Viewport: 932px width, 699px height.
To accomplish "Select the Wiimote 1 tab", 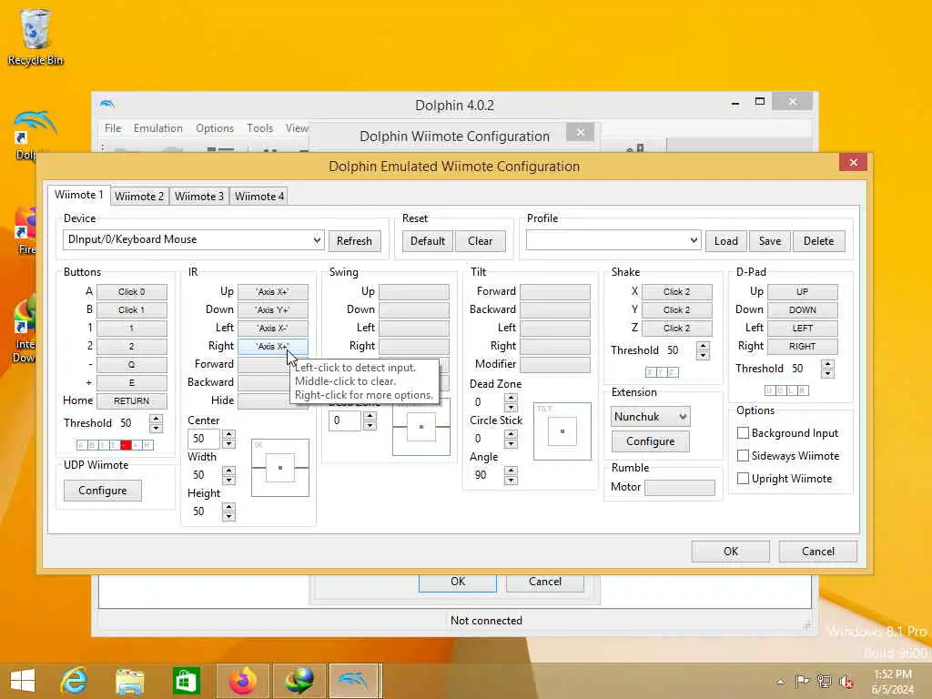I will coord(79,195).
